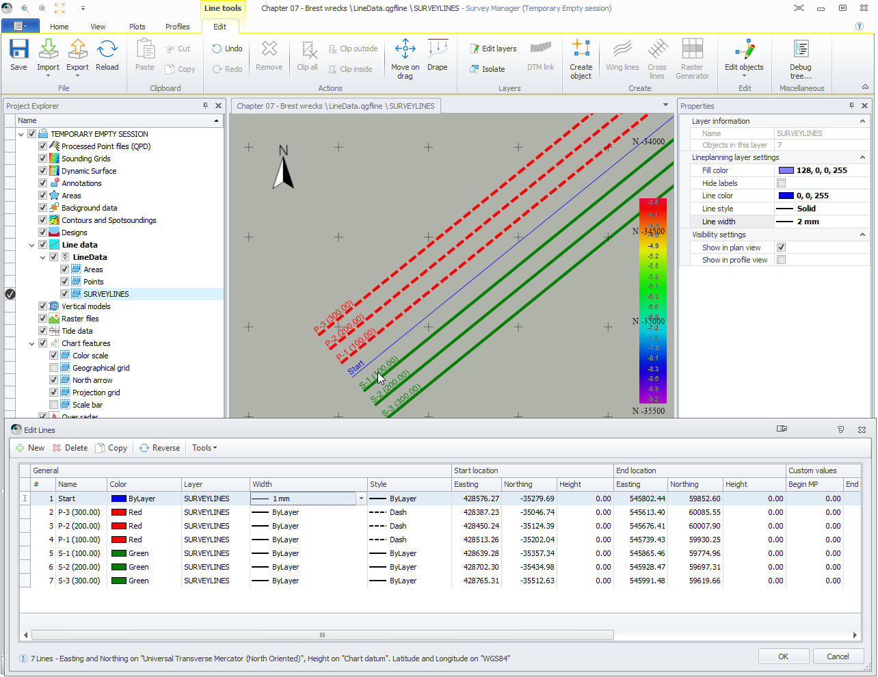Collapse the Chart features tree node
Viewport: 878px width, 677px height.
32,343
